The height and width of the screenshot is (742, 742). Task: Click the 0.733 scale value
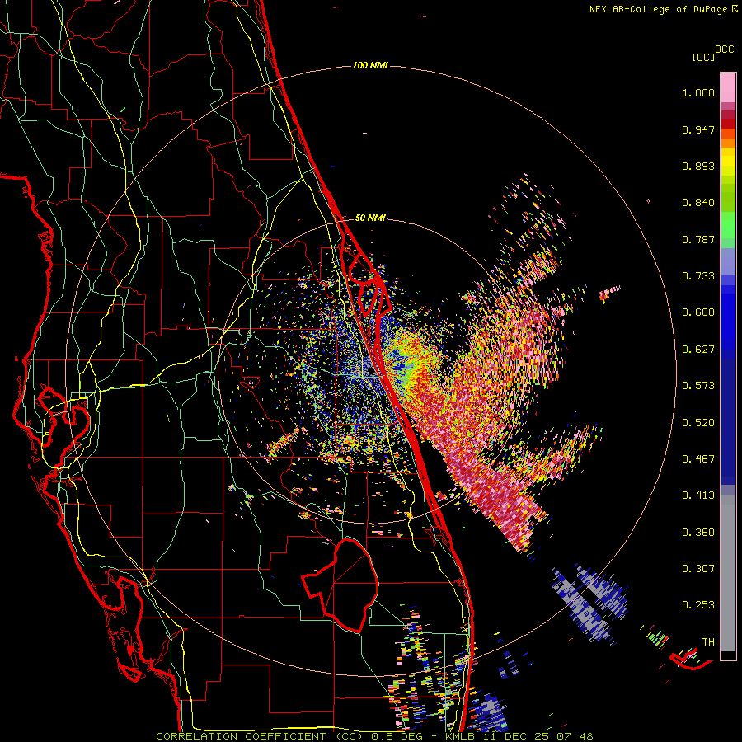[698, 276]
